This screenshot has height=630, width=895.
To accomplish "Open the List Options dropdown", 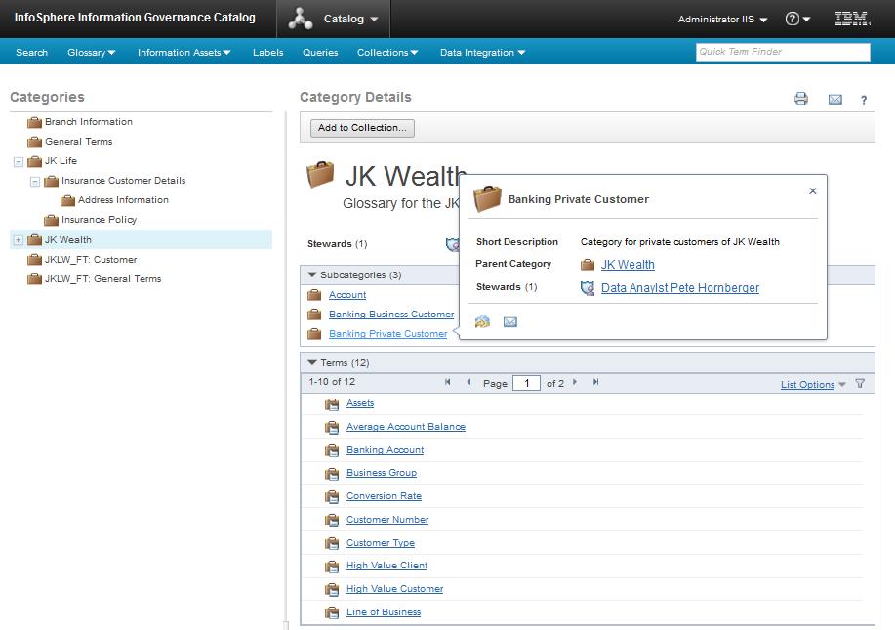I will coord(813,385).
